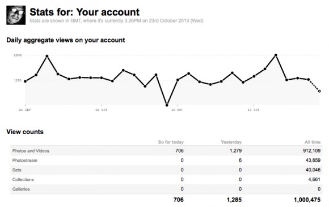Click the 10 OCT axis date label
The image size is (329, 207).
tap(177, 110)
